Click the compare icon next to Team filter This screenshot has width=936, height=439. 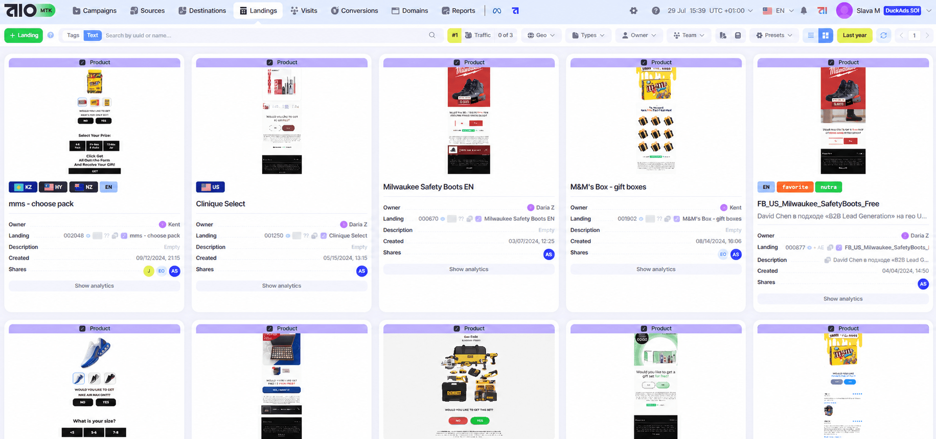(723, 35)
